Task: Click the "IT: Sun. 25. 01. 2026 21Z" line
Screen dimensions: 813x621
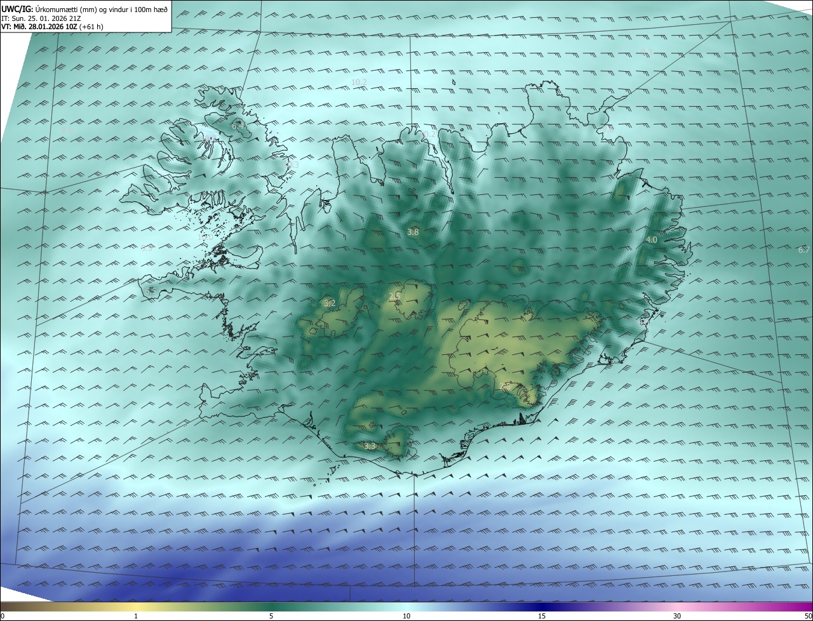Action: click(41, 18)
